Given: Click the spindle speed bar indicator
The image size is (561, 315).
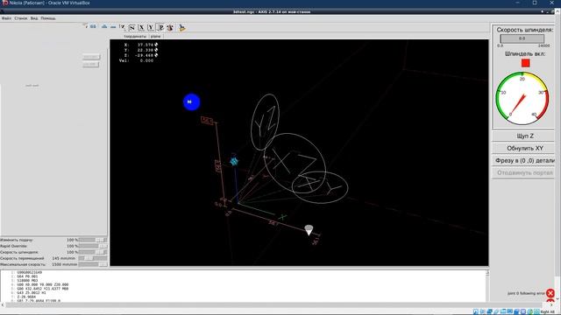Looking at the screenshot, I should [522, 38].
